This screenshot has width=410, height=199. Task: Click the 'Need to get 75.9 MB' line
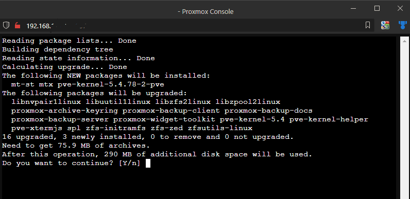pyautogui.click(x=76, y=146)
